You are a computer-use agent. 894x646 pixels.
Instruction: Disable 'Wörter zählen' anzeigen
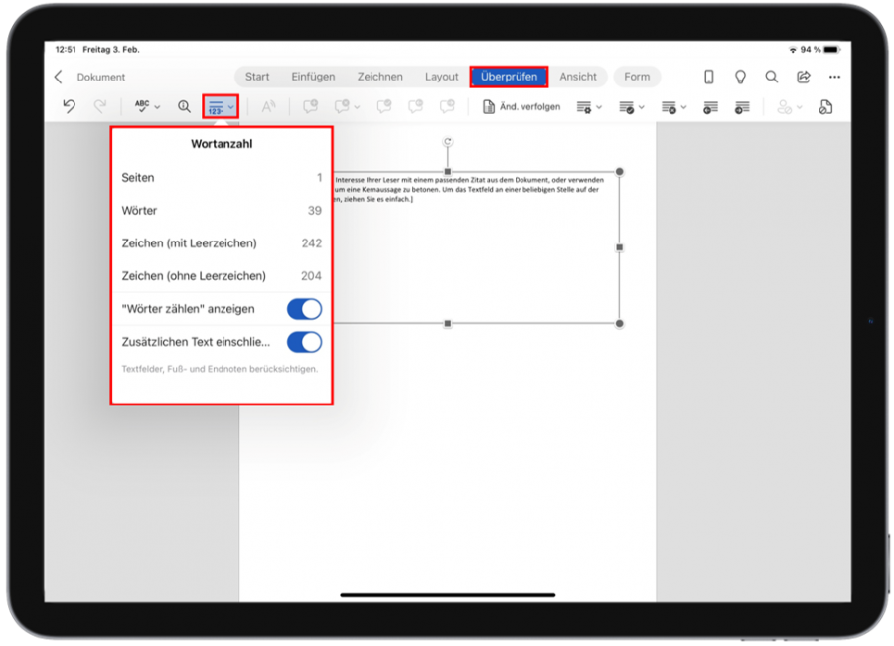click(305, 309)
